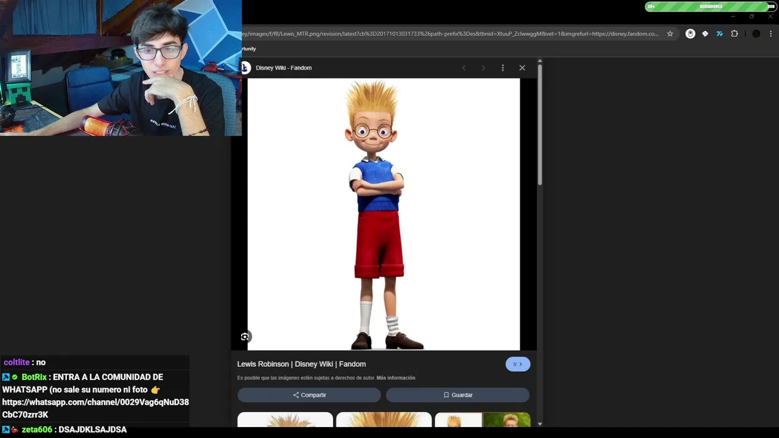Click the streamer webcam overlay

pyautogui.click(x=121, y=68)
